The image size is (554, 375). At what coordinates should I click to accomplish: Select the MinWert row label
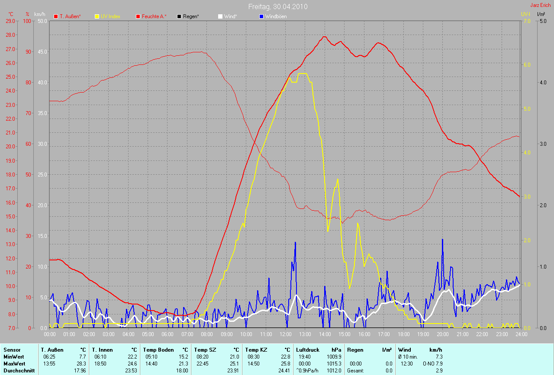point(13,356)
